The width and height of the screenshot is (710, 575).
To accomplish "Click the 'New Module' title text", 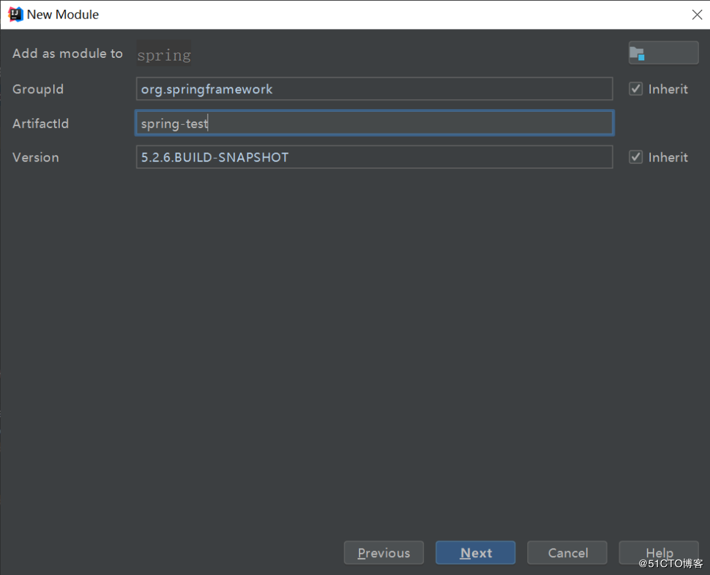I will click(63, 14).
